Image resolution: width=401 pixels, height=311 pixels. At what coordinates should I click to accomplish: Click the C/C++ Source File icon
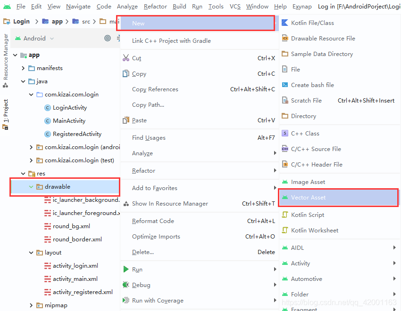click(285, 149)
